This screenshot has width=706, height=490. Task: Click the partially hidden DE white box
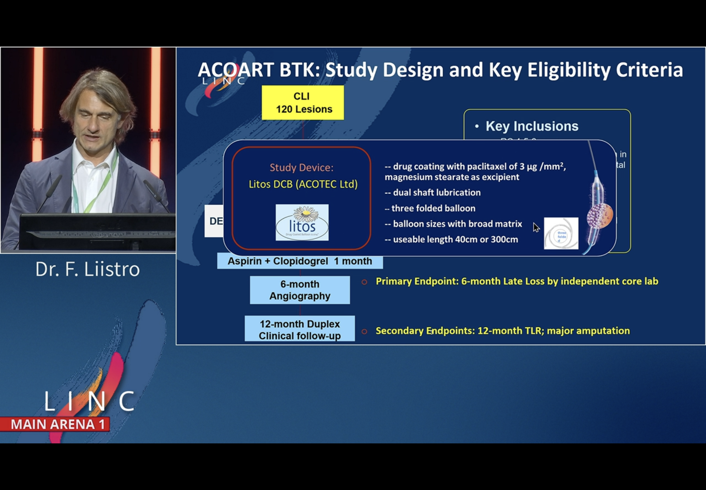coord(214,221)
